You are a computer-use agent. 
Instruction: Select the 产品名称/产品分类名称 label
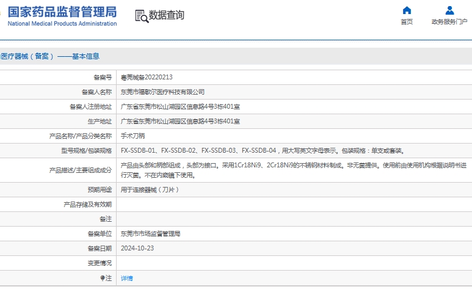coord(81,136)
